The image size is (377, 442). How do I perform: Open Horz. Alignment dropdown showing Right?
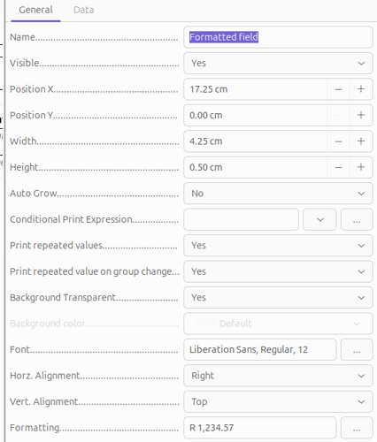coord(278,376)
